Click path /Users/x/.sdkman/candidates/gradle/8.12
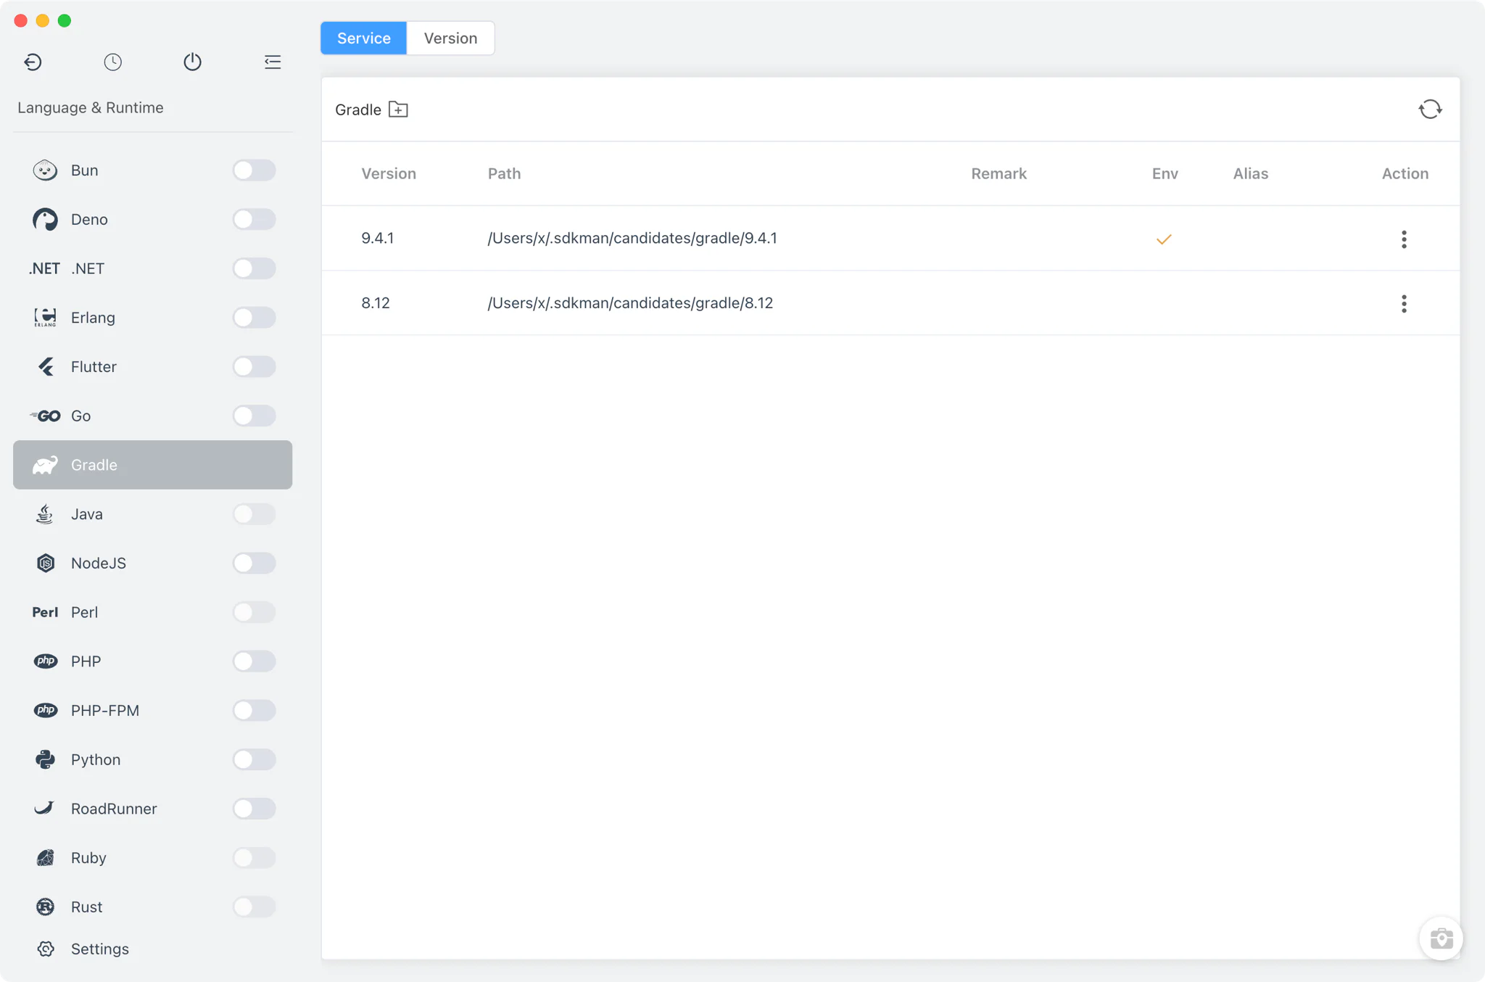Image resolution: width=1485 pixels, height=982 pixels. (630, 303)
